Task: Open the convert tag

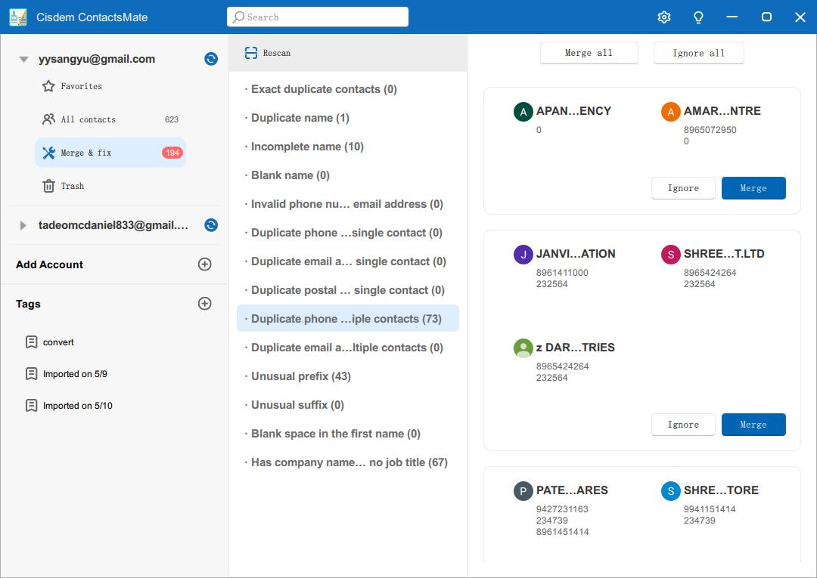Action: (x=58, y=342)
